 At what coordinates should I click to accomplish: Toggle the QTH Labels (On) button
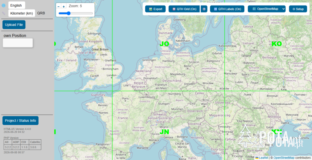click(227, 9)
